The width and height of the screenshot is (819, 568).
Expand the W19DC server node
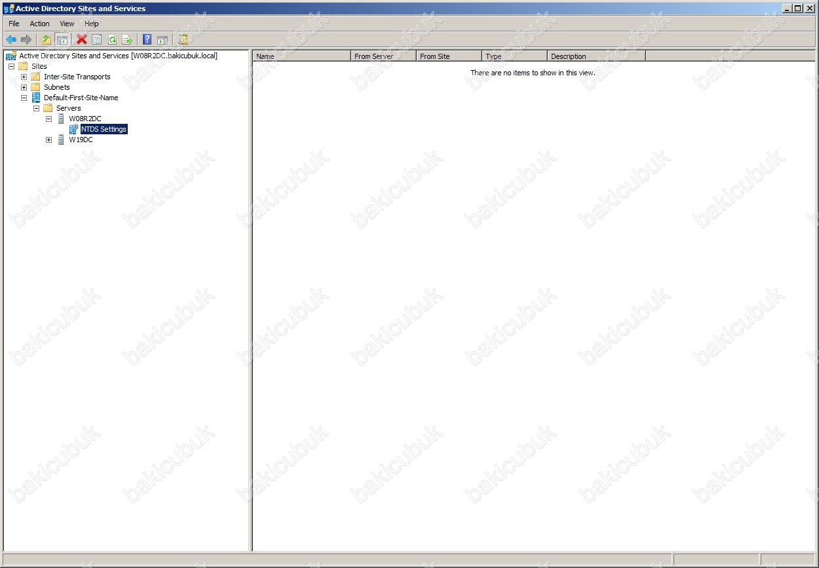[48, 140]
